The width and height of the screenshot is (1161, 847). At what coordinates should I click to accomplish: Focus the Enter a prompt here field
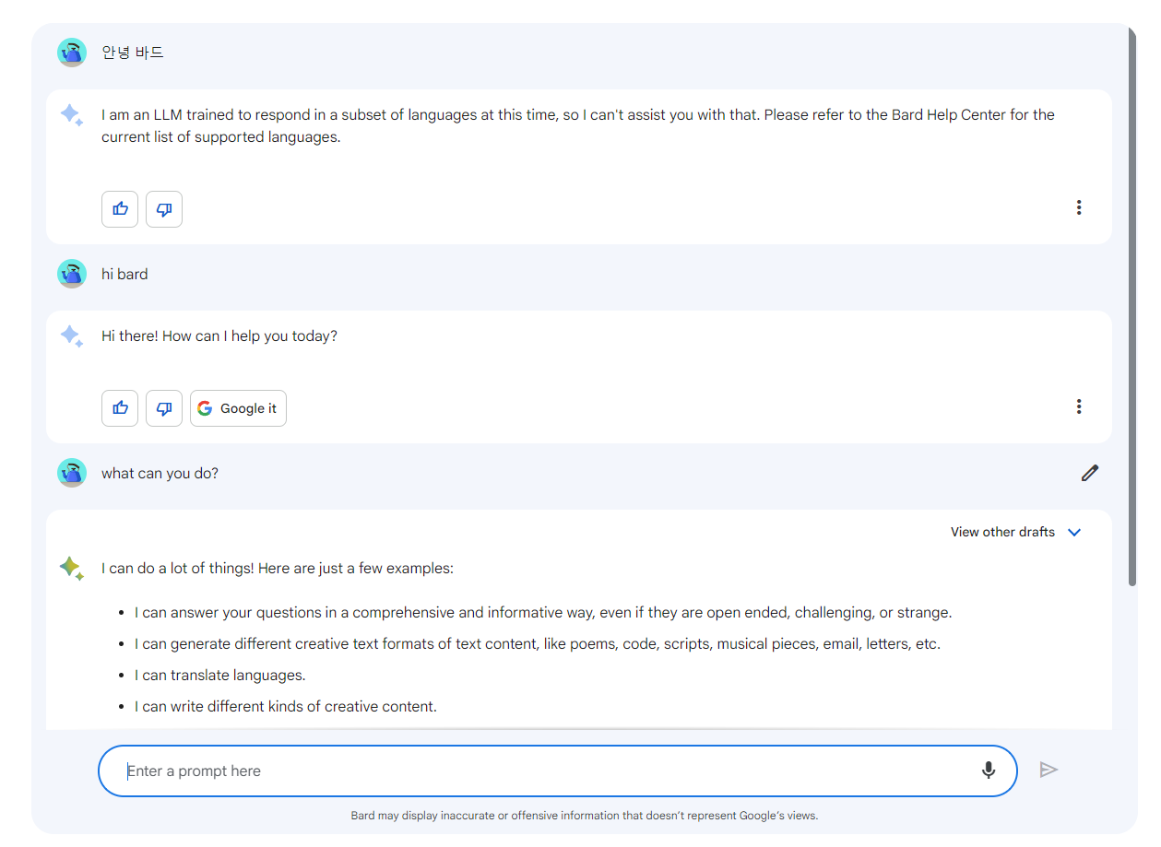tap(557, 771)
